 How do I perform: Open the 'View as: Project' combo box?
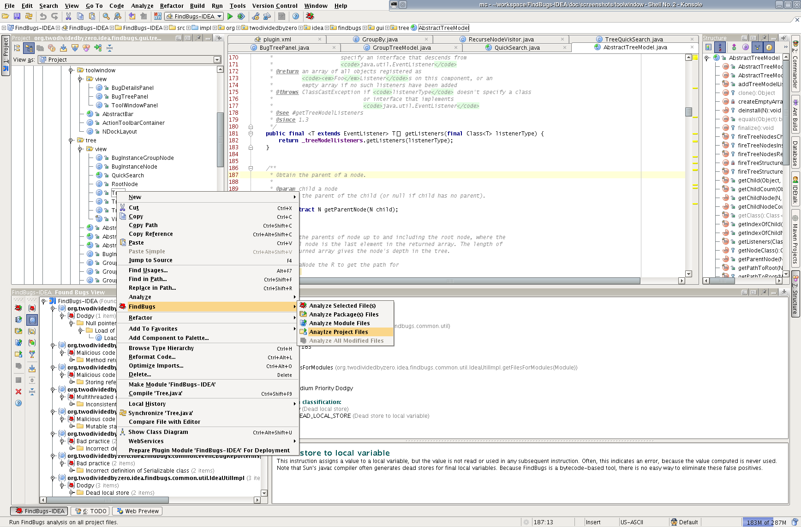[130, 60]
